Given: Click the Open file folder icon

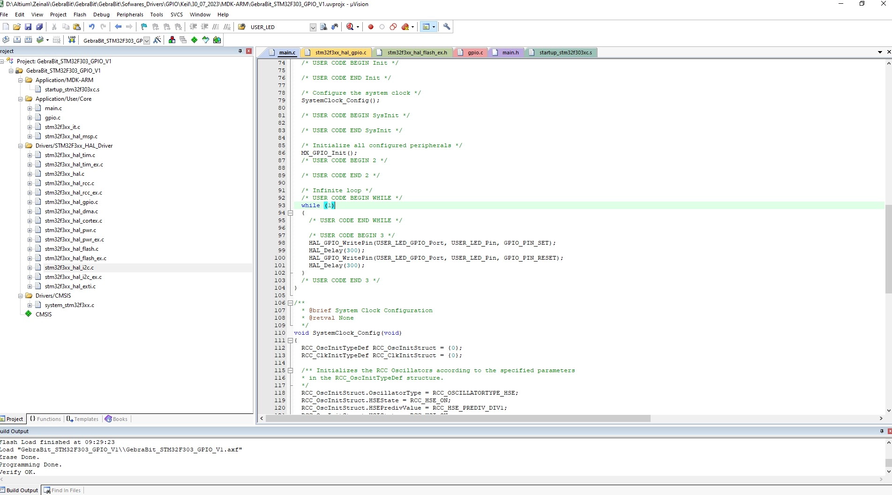Looking at the screenshot, I should [x=17, y=27].
